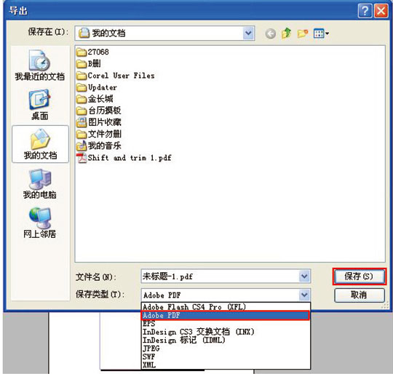Select 我的电脑 in the sidebar
Image resolution: width=393 pixels, height=374 pixels.
coord(40,184)
